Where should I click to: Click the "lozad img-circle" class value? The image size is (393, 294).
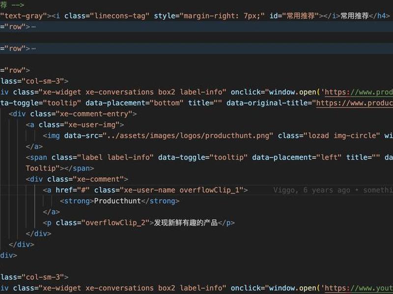[x=341, y=136]
